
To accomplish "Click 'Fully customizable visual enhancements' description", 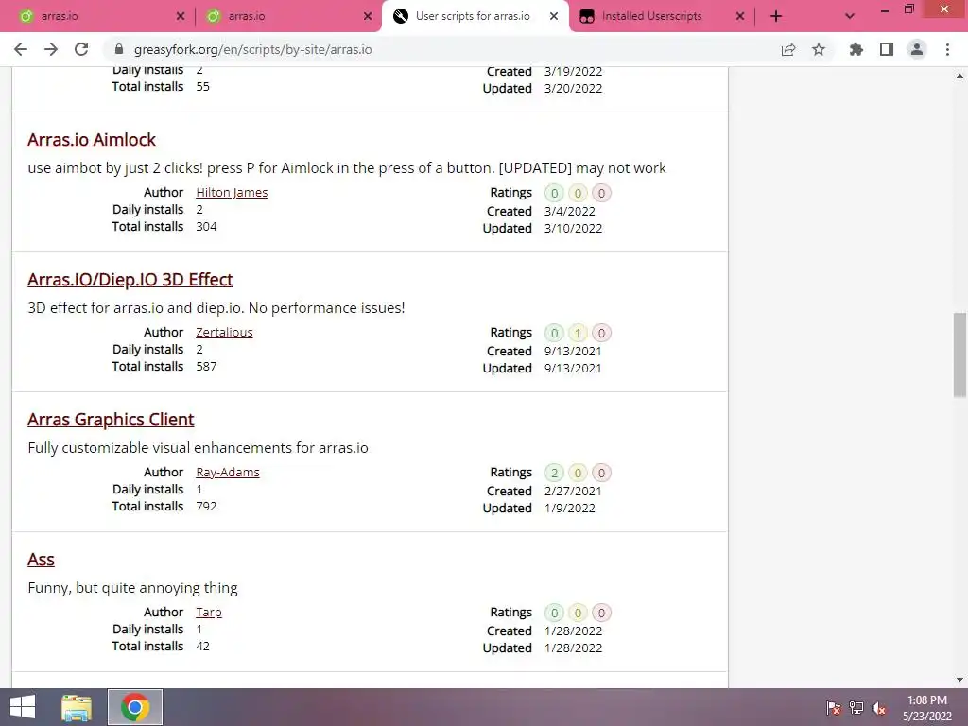I will click(199, 447).
